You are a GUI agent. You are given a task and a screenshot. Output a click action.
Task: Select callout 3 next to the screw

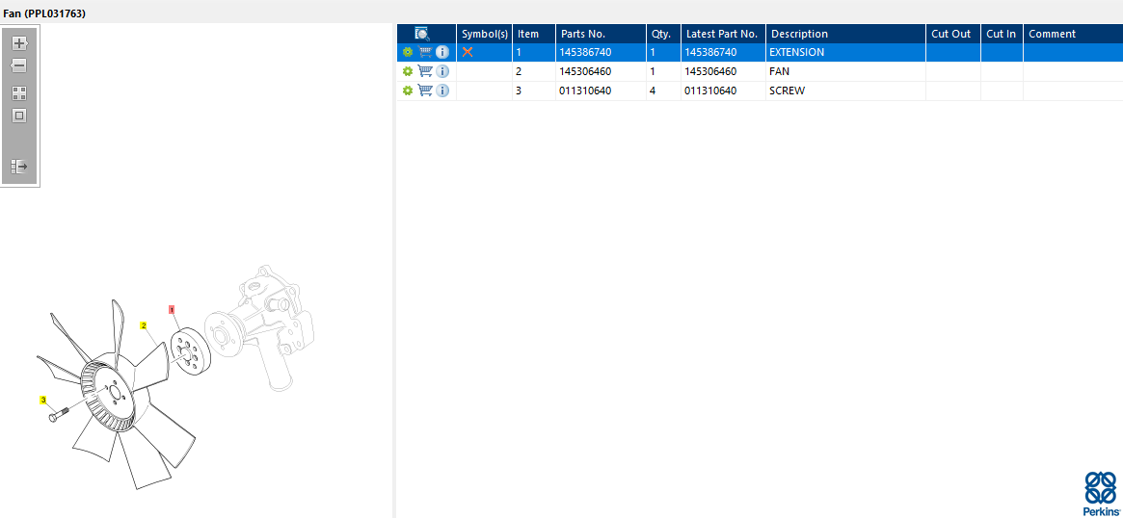coord(43,400)
